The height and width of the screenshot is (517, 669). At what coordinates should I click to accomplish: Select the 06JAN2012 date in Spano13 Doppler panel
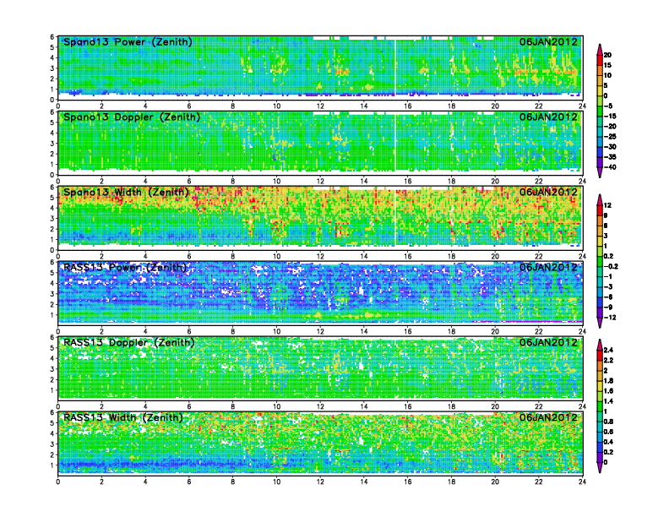point(548,117)
